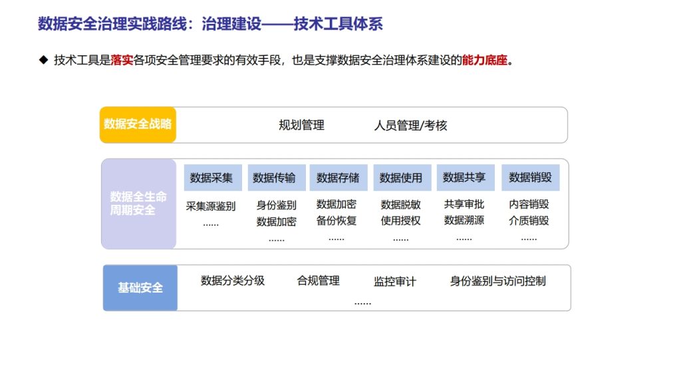
Task: Click the 数据传输 header box
Action: [277, 178]
